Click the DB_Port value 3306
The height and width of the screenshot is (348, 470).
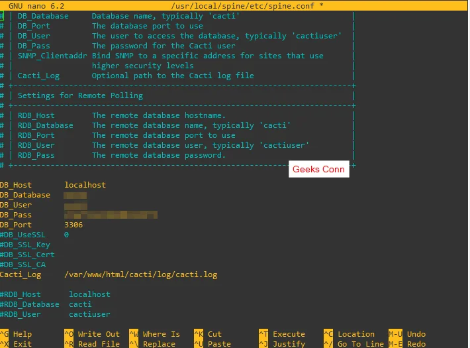[x=73, y=225]
